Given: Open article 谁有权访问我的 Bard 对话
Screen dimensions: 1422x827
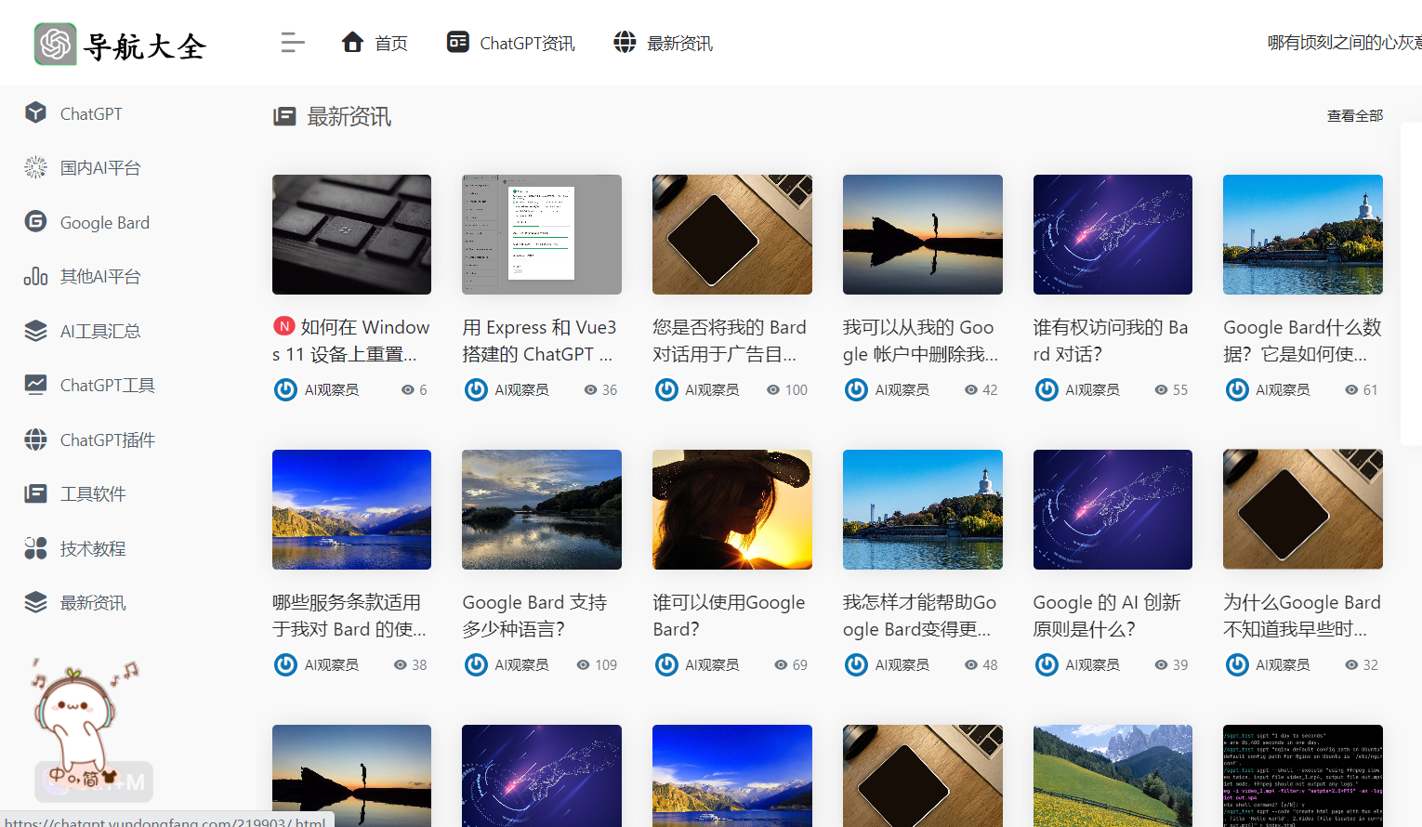Looking at the screenshot, I should tap(1111, 340).
